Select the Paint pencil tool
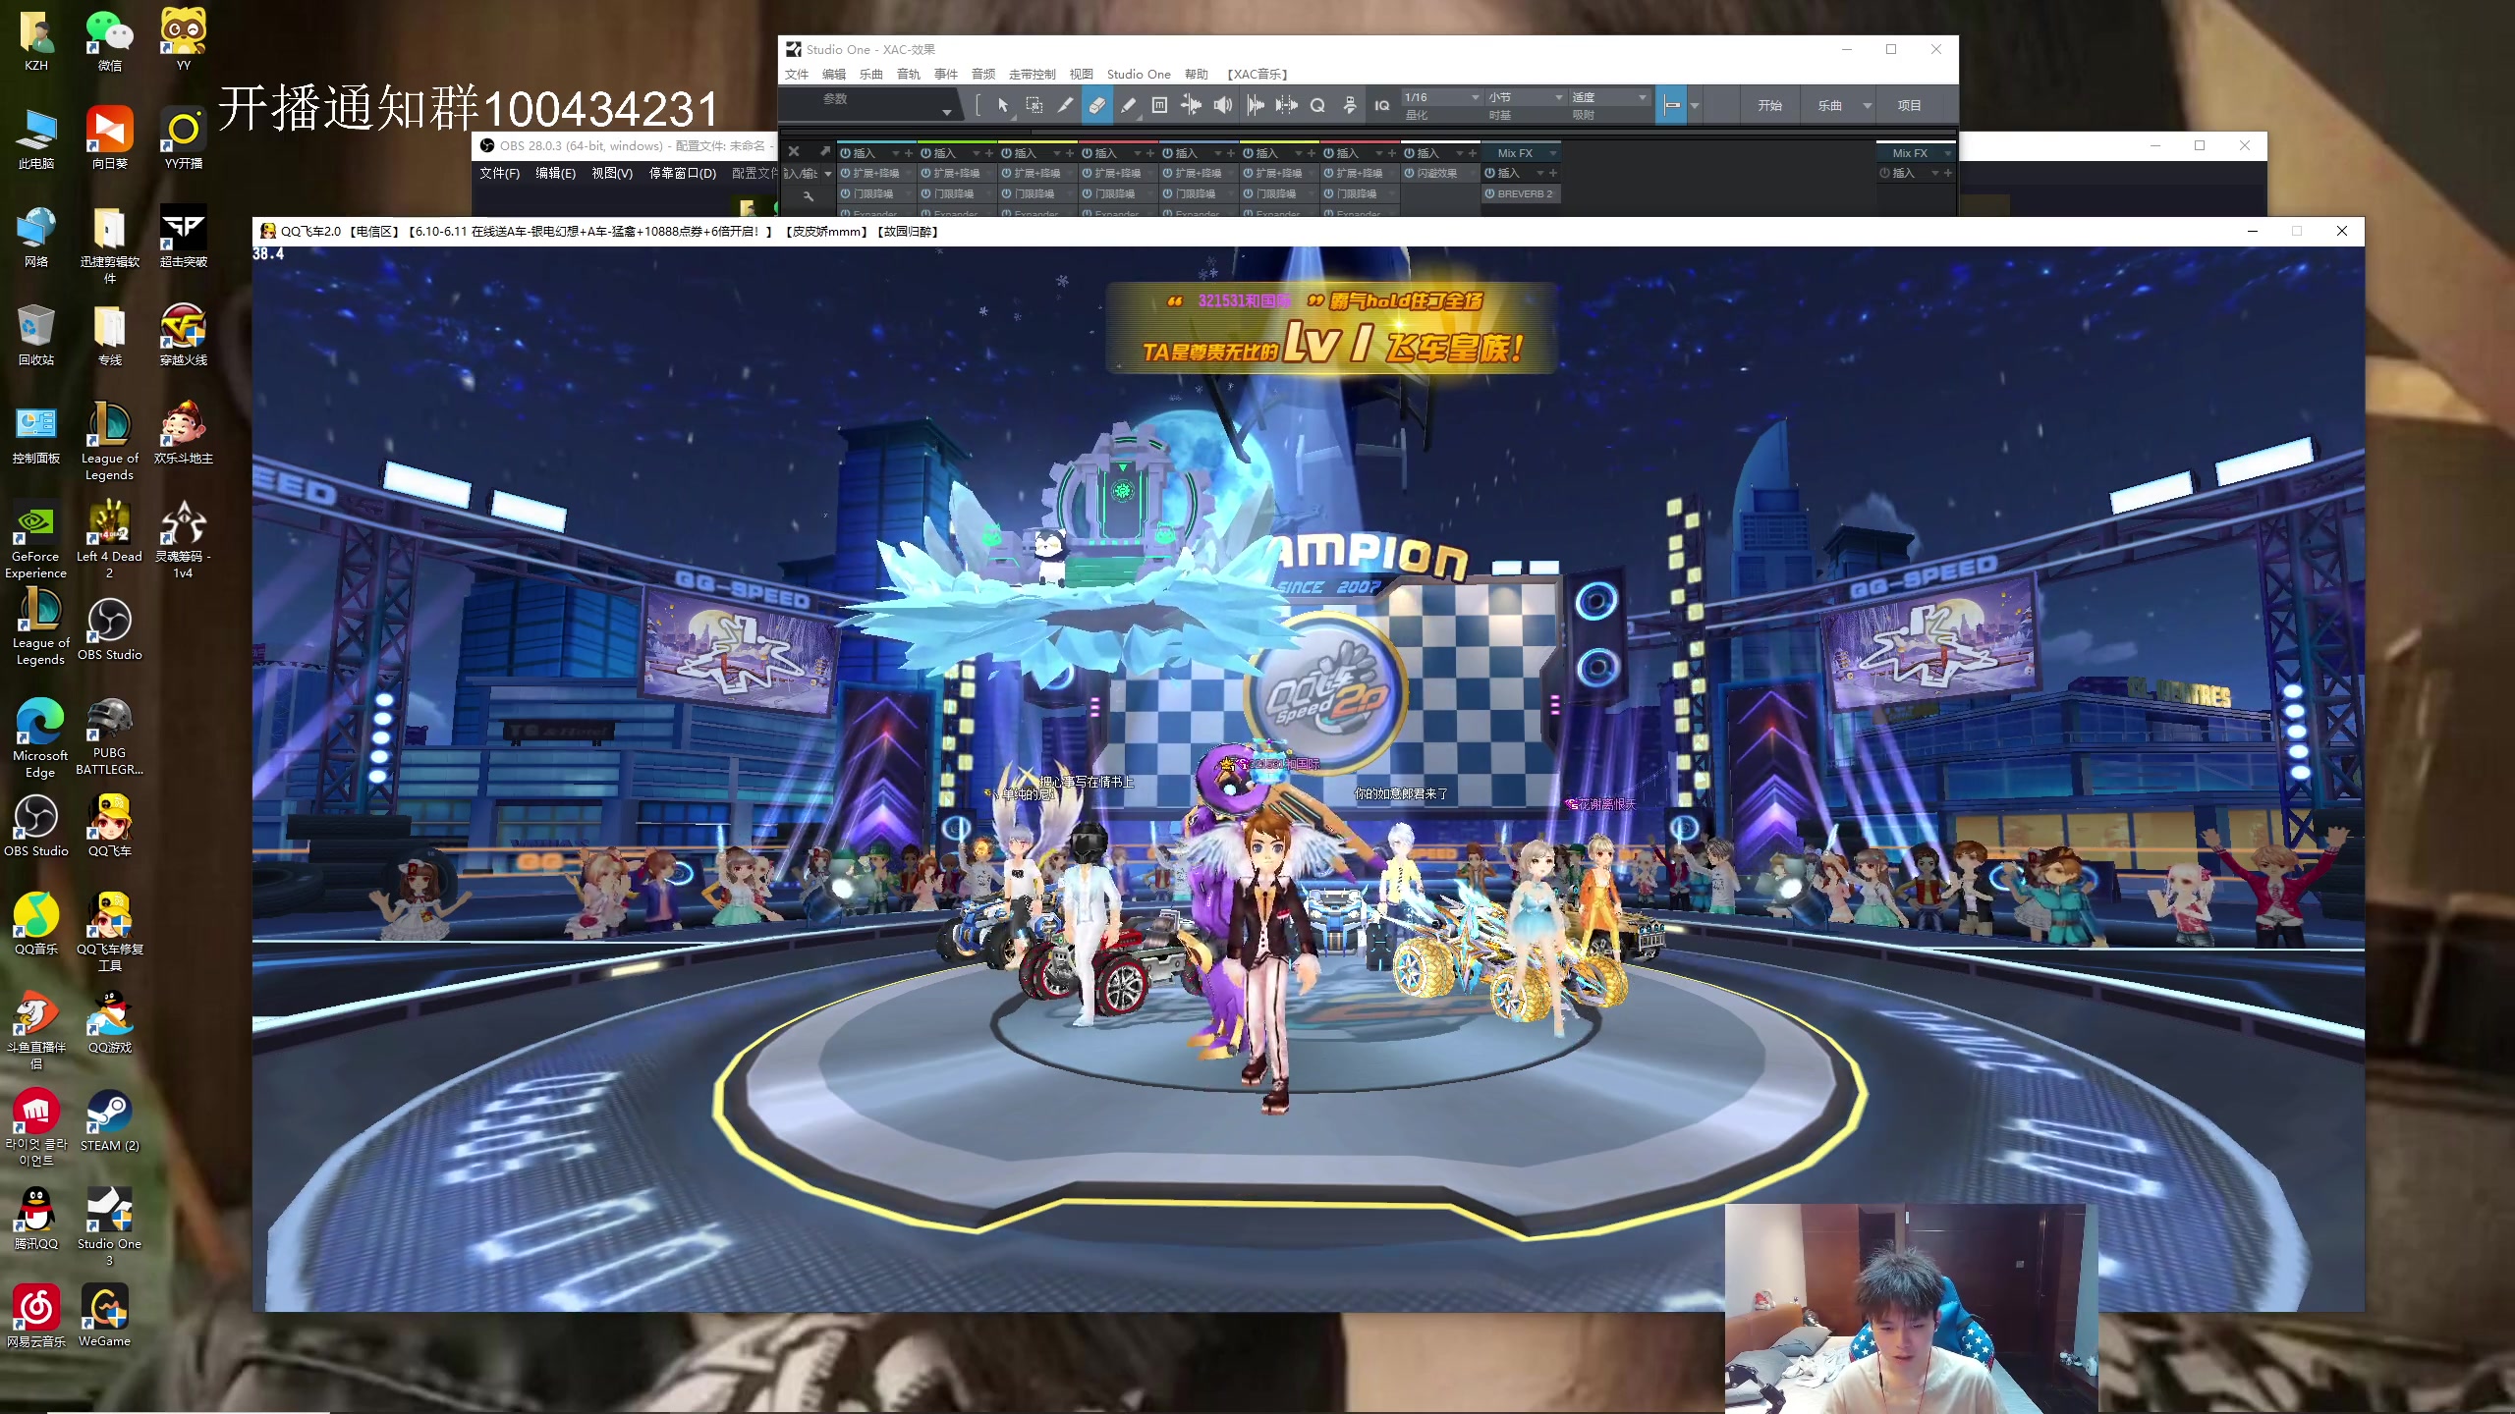The height and width of the screenshot is (1414, 2515). pyautogui.click(x=1128, y=105)
